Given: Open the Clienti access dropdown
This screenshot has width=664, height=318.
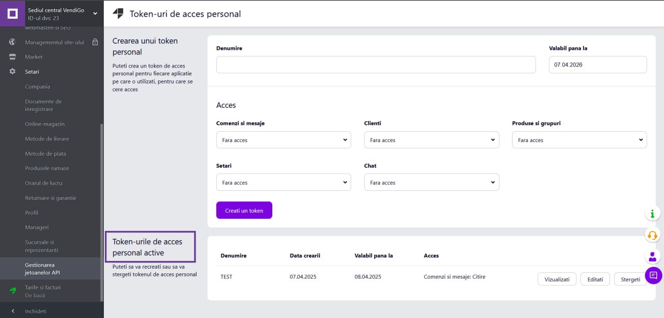Looking at the screenshot, I should pyautogui.click(x=432, y=140).
